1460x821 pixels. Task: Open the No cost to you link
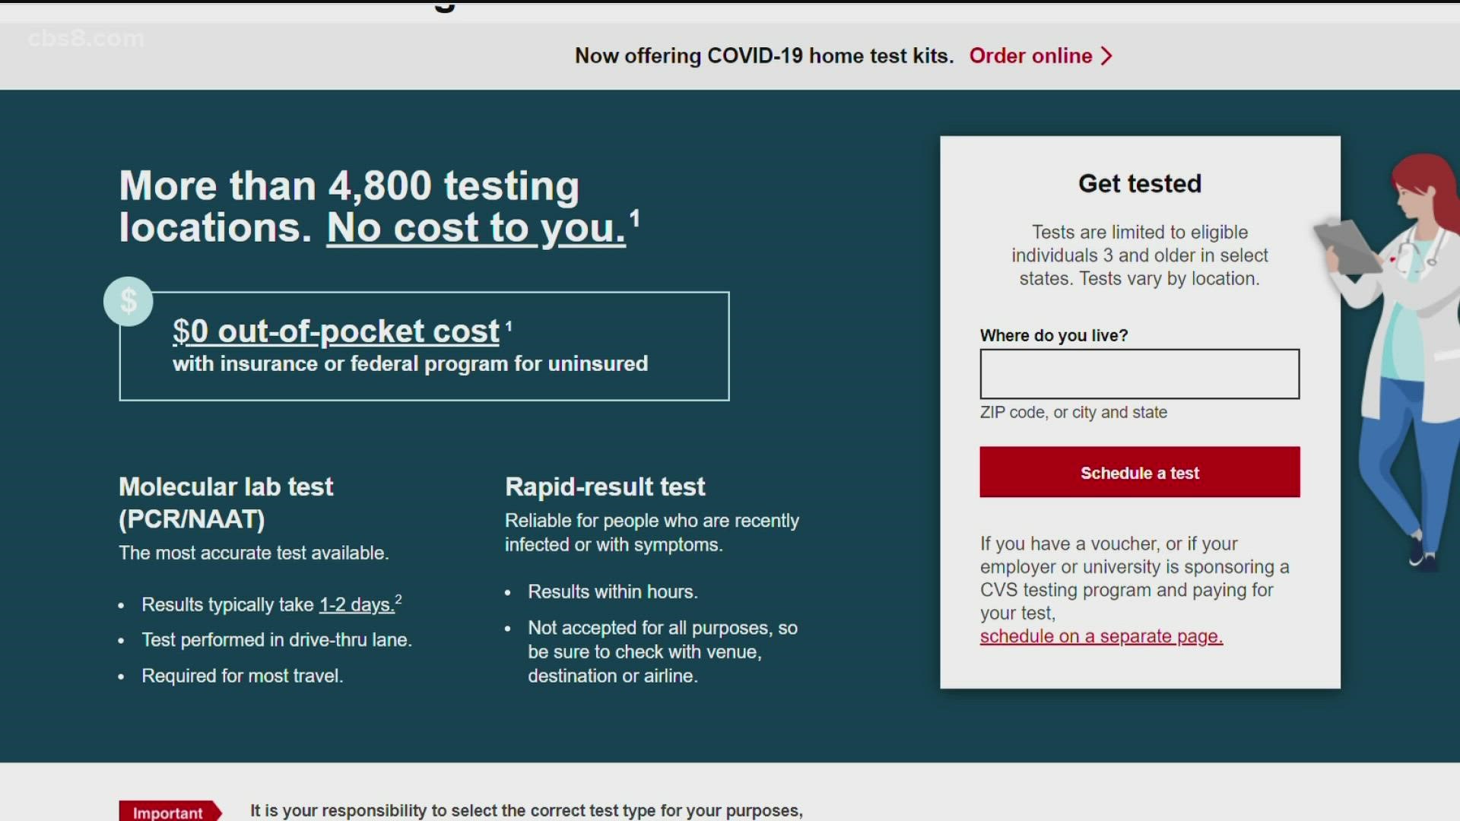pyautogui.click(x=476, y=227)
